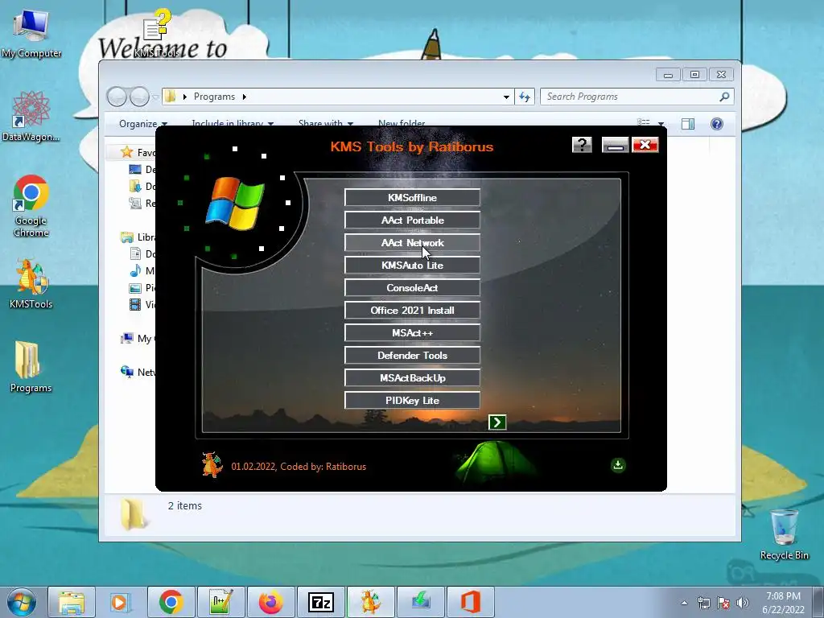The width and height of the screenshot is (824, 618).
Task: Open the clock showing 7:08 PM
Action: (x=783, y=602)
